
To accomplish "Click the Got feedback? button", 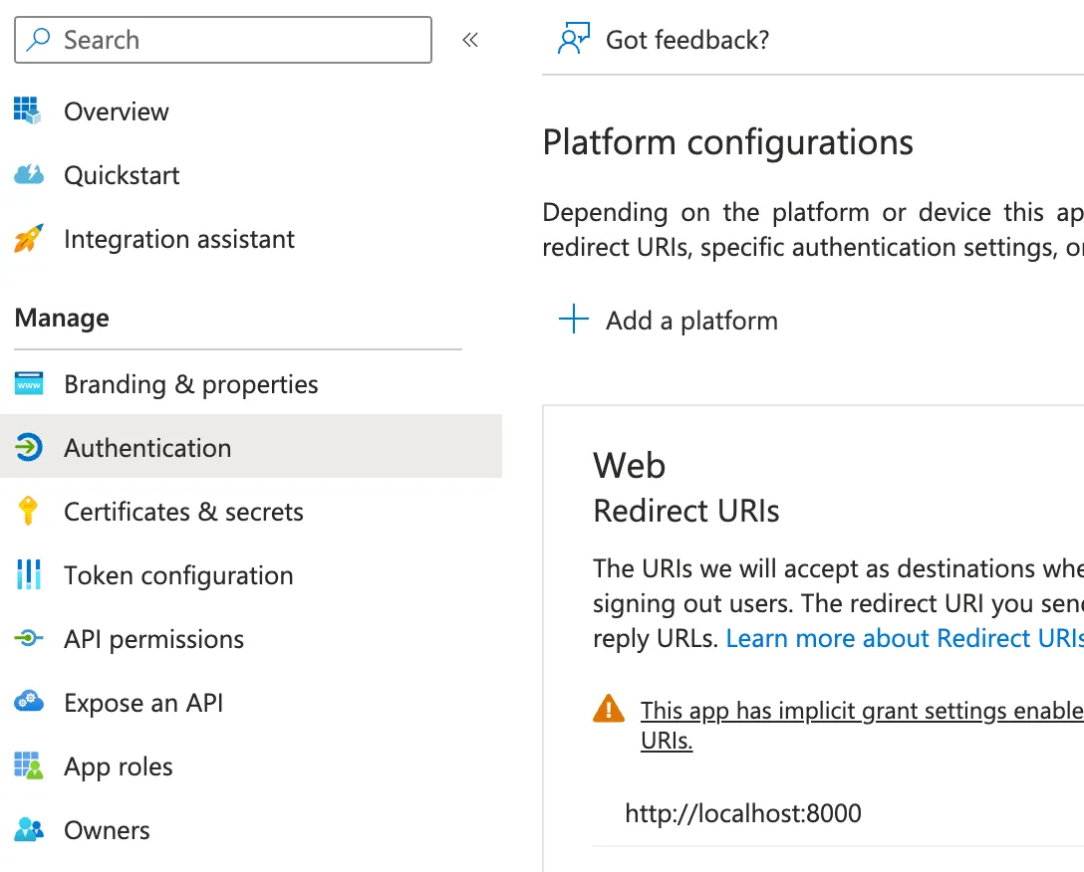I will pyautogui.click(x=663, y=40).
